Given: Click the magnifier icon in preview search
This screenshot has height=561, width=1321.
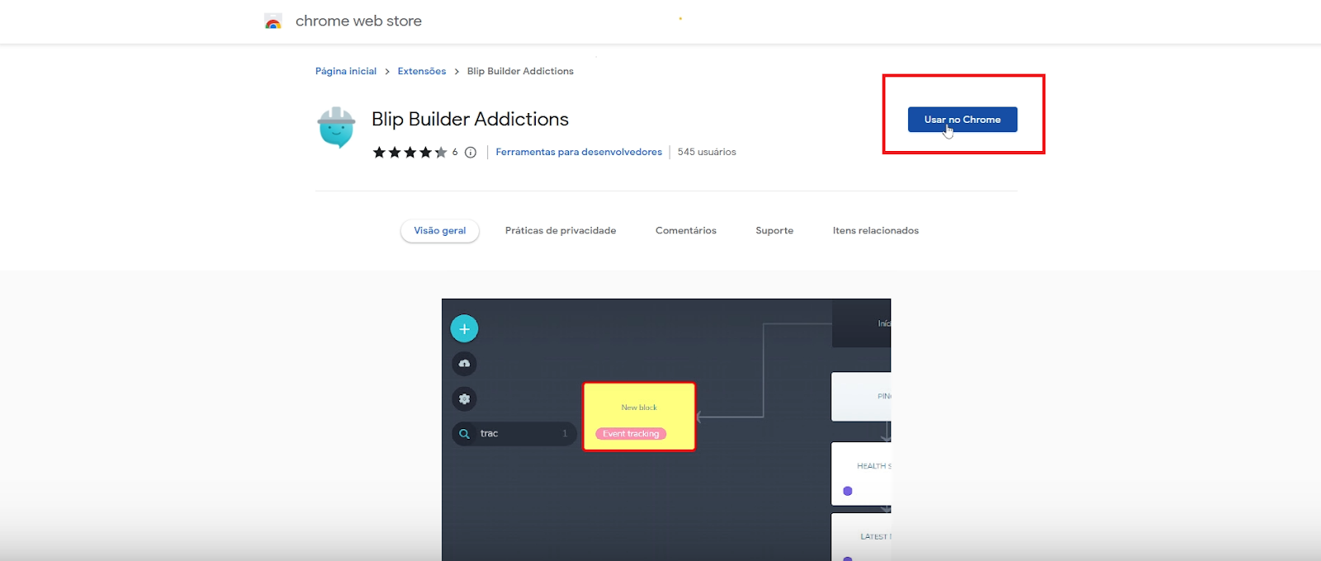Looking at the screenshot, I should tap(465, 434).
